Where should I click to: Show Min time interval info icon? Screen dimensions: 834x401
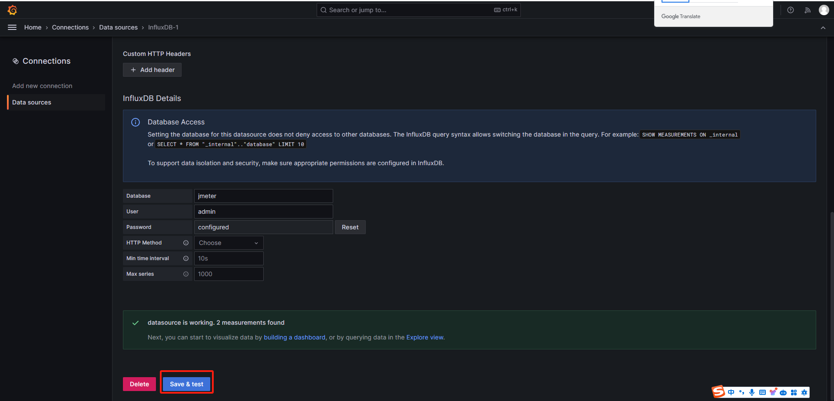click(x=186, y=258)
